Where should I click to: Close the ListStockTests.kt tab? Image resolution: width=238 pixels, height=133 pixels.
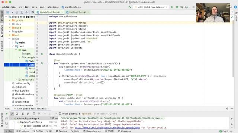click(88, 12)
